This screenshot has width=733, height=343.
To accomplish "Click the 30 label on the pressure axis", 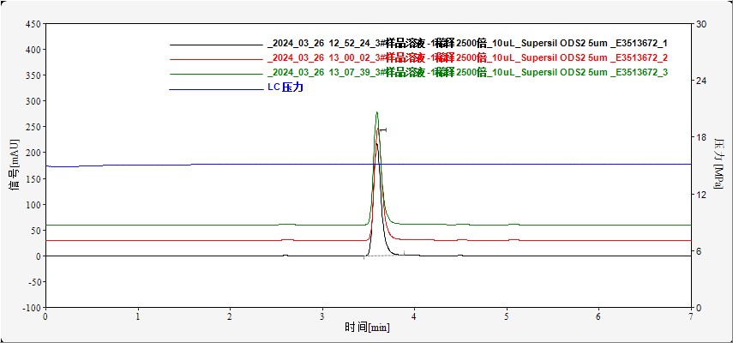I will 700,24.
